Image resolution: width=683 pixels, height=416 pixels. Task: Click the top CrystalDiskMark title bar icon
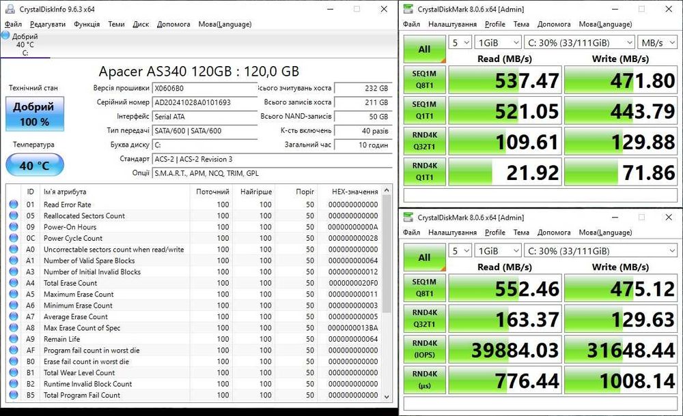(x=408, y=9)
